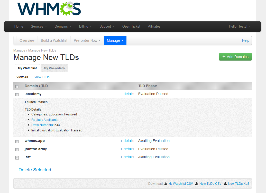
Task: Open the Registry Applicants link
Action: (x=45, y=120)
